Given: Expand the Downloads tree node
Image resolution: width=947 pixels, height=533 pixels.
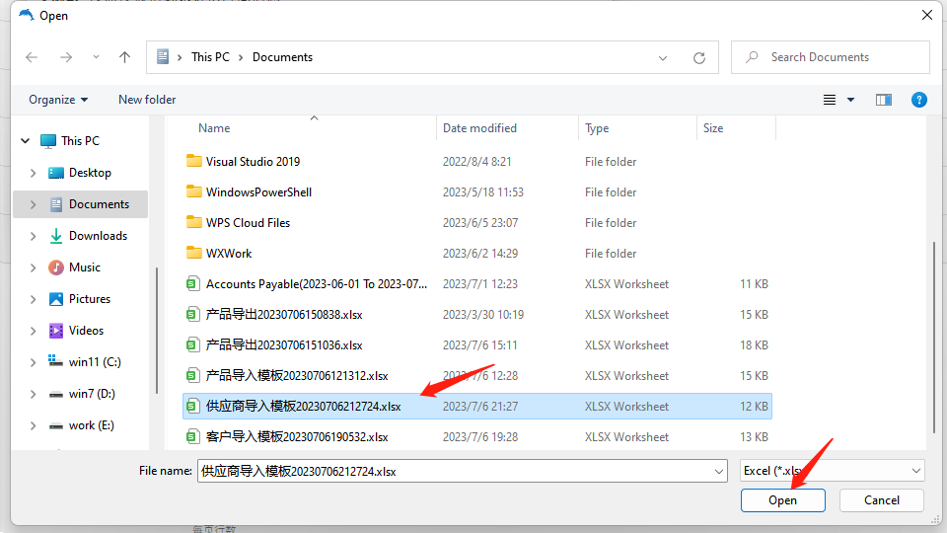Looking at the screenshot, I should pyautogui.click(x=34, y=236).
